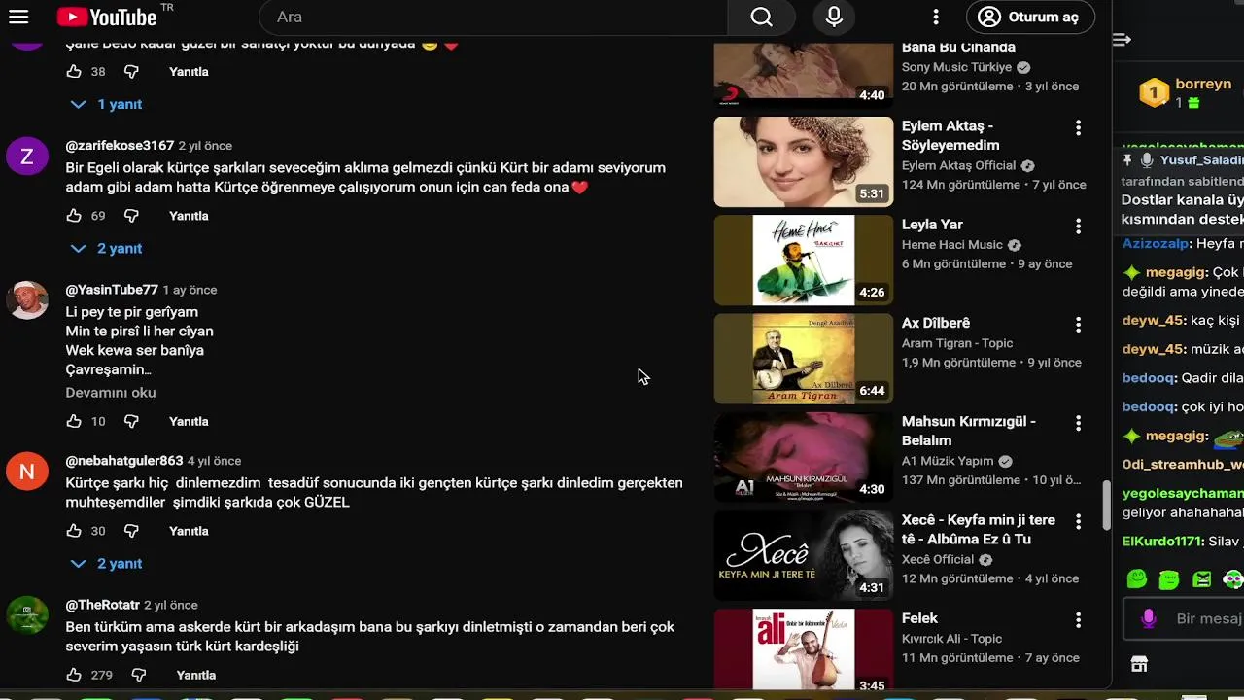
Task: Open Bana Bu Cihanda video title
Action: 958,47
